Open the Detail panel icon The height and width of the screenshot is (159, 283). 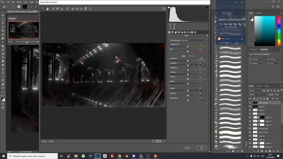[x=176, y=32]
